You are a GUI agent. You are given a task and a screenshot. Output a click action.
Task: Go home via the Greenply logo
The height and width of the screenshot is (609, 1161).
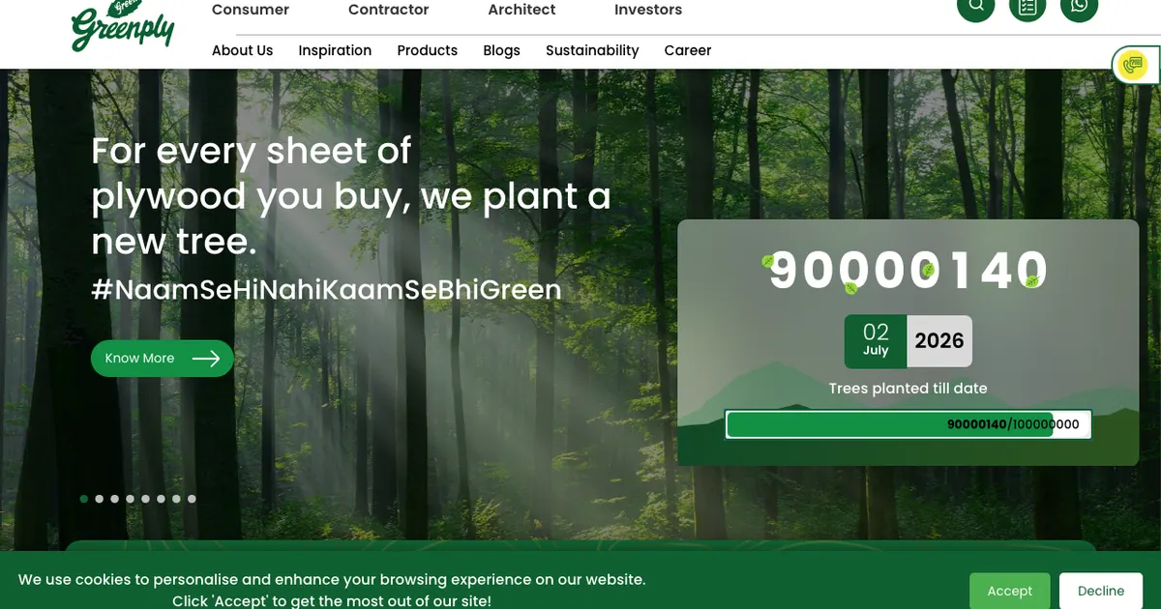click(122, 26)
